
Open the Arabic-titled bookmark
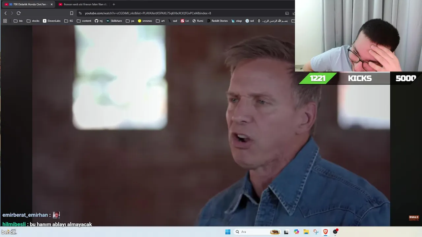[272, 21]
